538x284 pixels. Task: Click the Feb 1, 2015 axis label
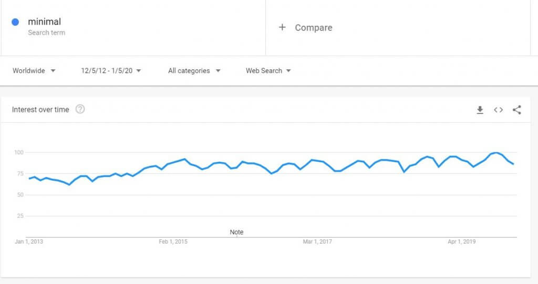pos(173,241)
